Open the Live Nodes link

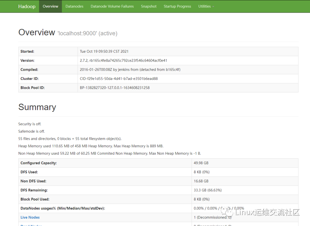coord(30,217)
